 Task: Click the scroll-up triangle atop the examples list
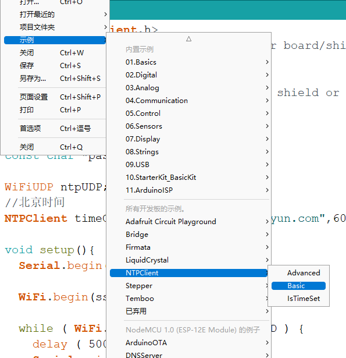(x=188, y=39)
